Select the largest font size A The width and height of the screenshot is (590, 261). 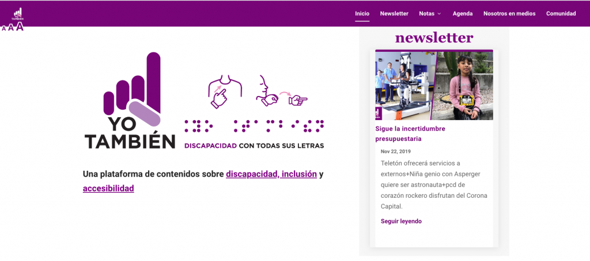tap(20, 26)
